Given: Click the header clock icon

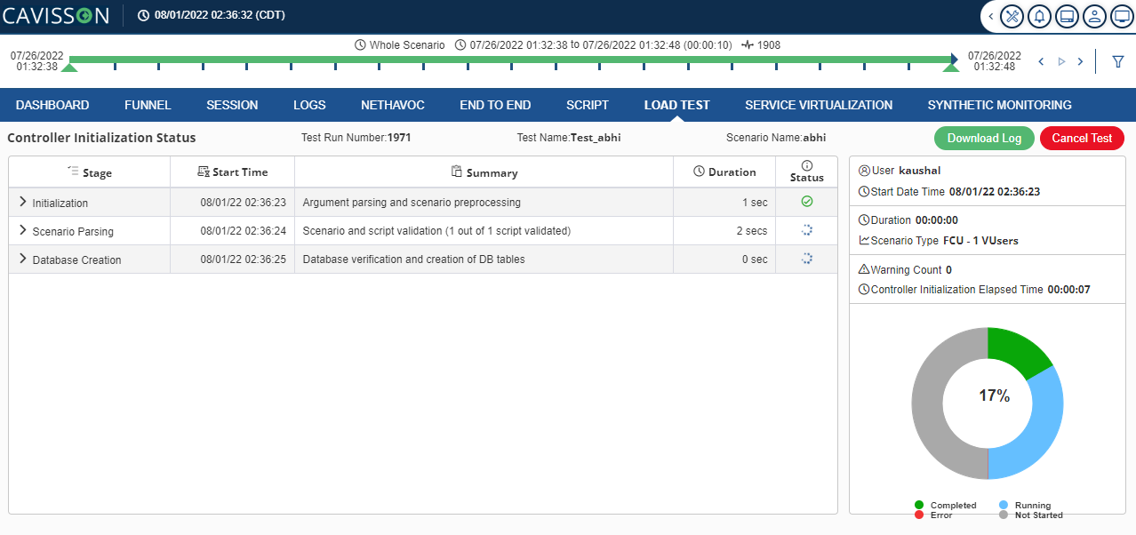Looking at the screenshot, I should (143, 16).
